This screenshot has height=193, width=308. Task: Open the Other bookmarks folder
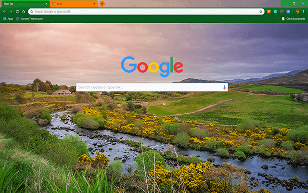[x=294, y=19]
